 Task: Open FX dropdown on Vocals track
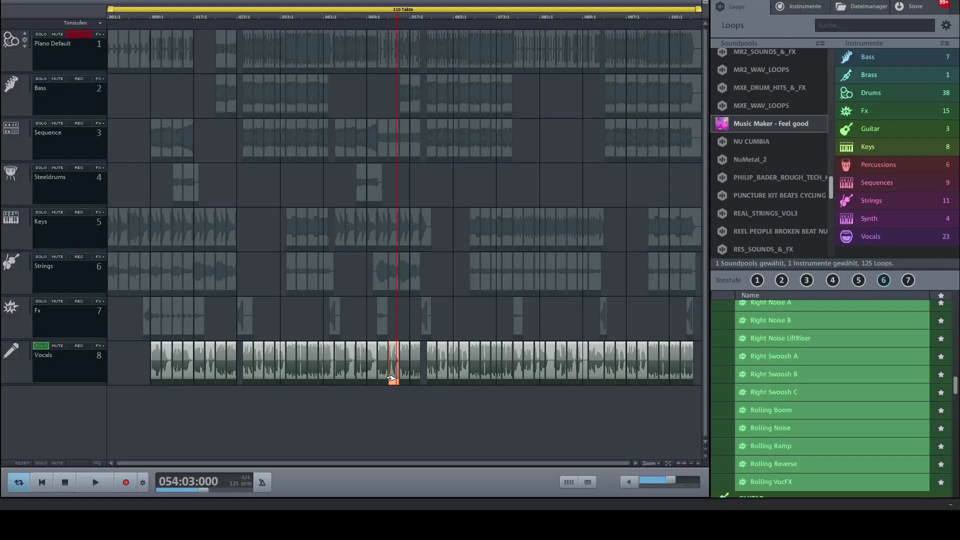click(x=100, y=345)
